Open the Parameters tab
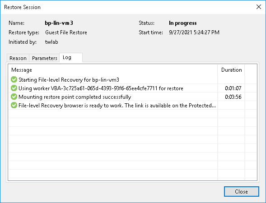The width and height of the screenshot is (266, 203). (x=44, y=58)
